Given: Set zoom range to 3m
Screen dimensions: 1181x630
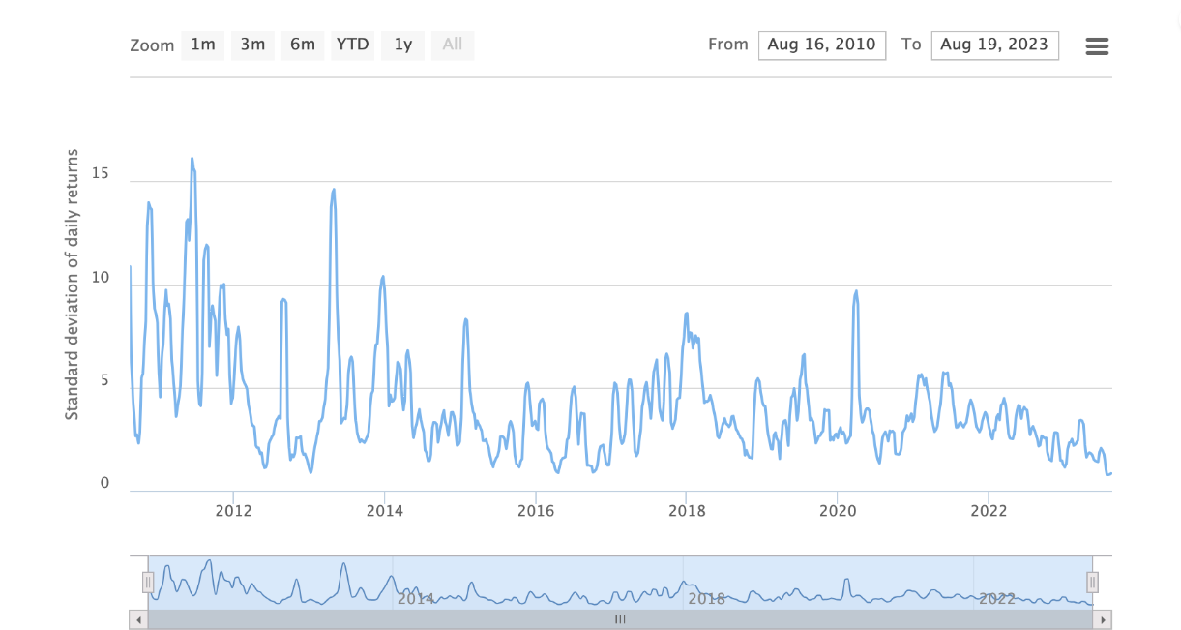Looking at the screenshot, I should click(252, 45).
